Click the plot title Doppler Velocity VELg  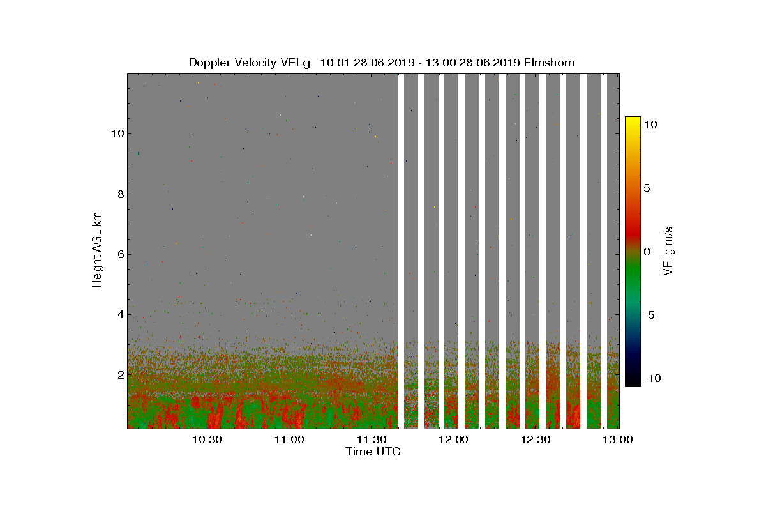pos(381,63)
